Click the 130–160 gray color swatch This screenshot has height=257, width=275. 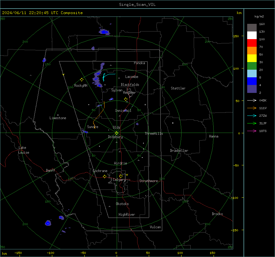pos(252,28)
